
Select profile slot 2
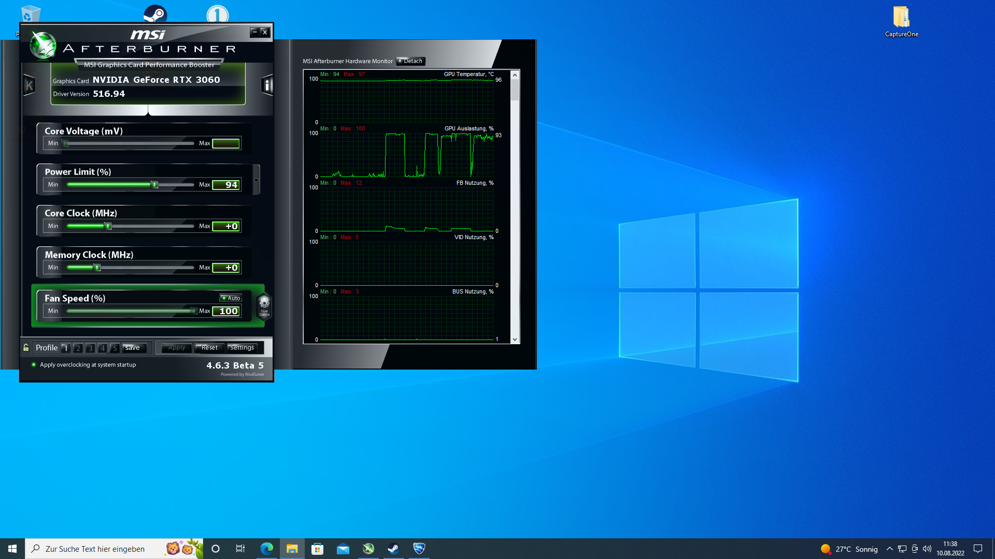[78, 348]
